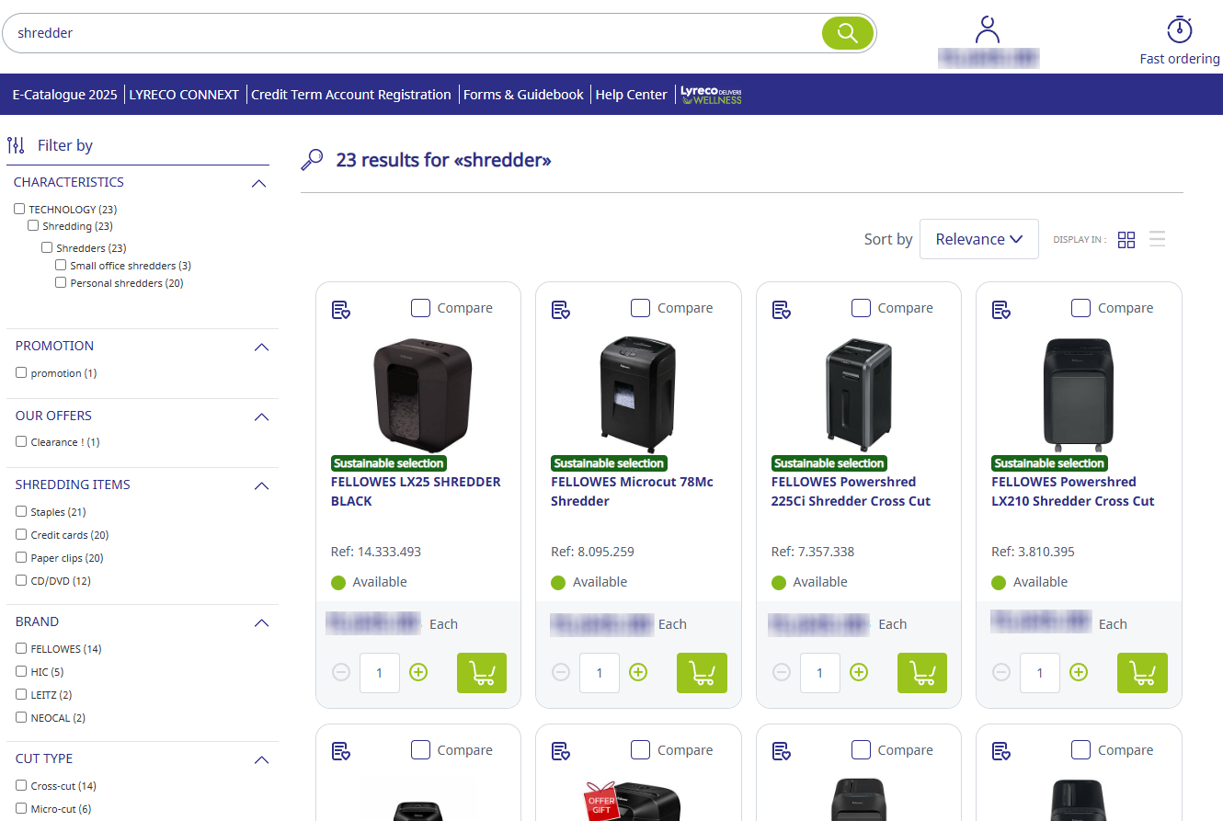Screen dimensions: 1223x821
Task: Click the green search magnifier button
Action: [847, 33]
